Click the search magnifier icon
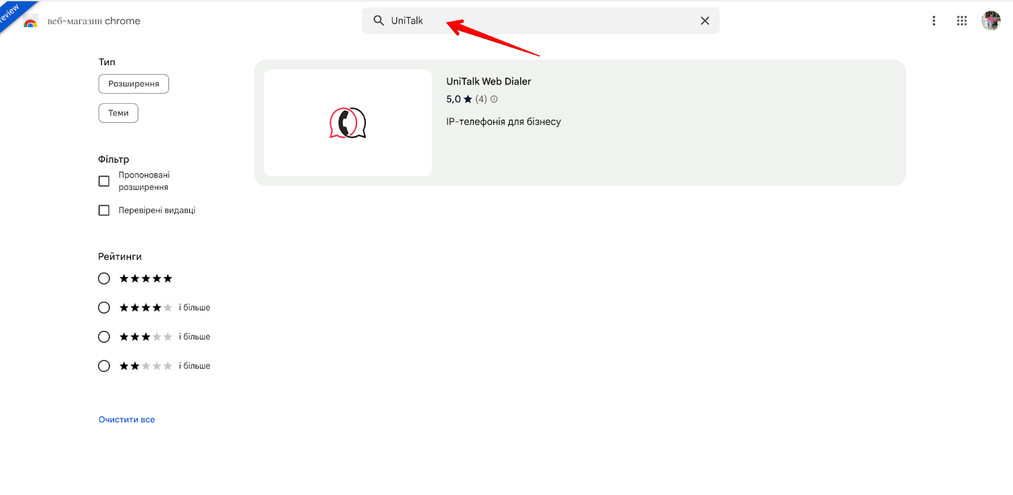Viewport: 1013px width, 495px height. click(379, 20)
